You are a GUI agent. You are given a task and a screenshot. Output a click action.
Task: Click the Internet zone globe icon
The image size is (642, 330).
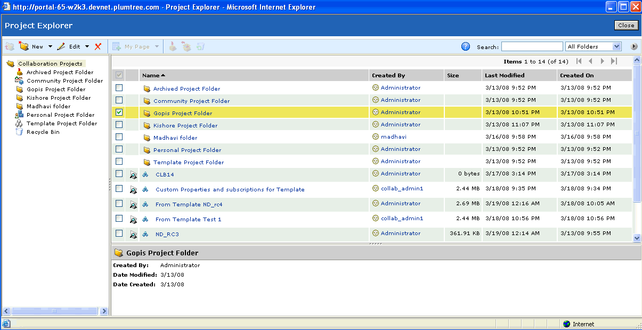(566, 324)
